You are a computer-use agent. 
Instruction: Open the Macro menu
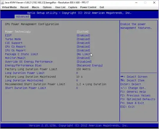pos(36,7)
